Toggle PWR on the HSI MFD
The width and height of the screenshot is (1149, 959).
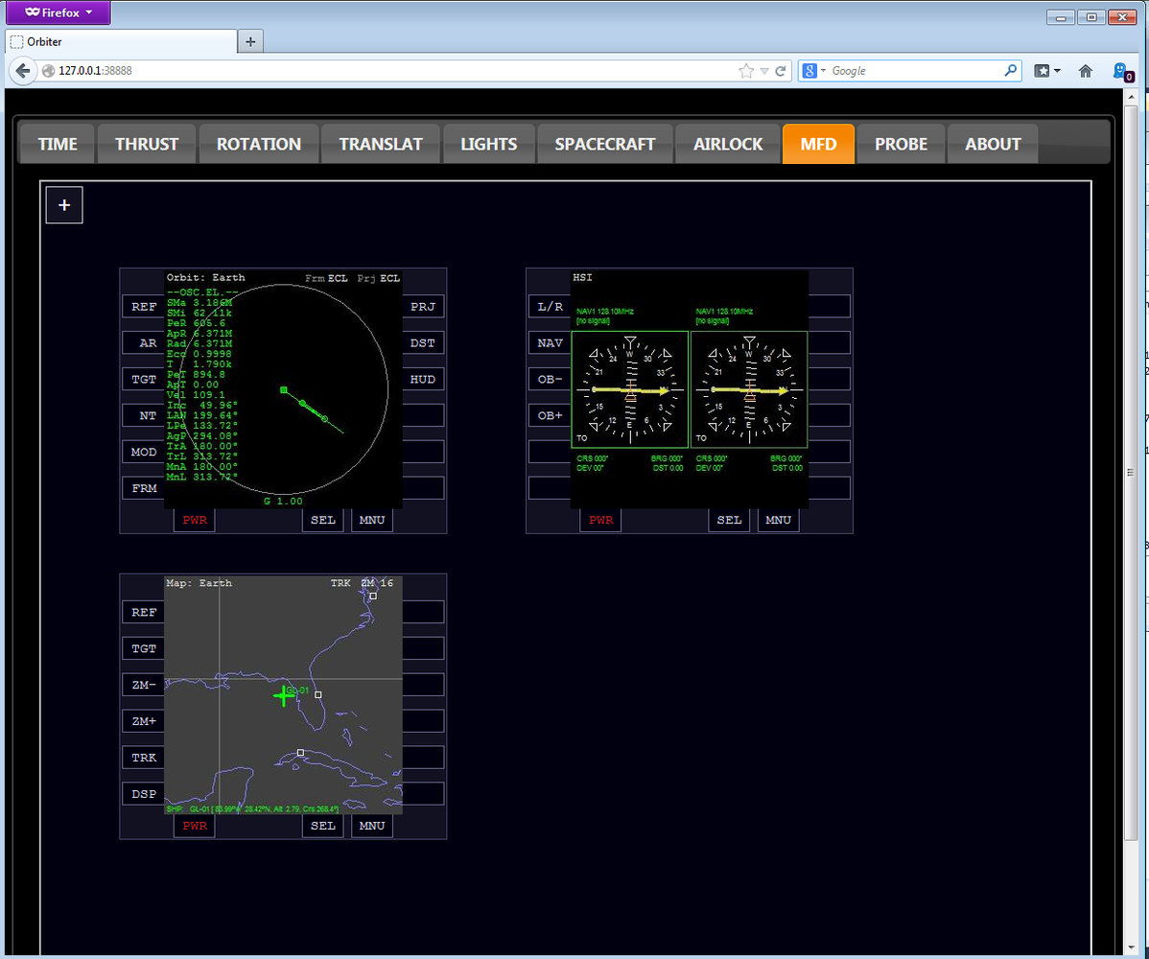[x=601, y=520]
